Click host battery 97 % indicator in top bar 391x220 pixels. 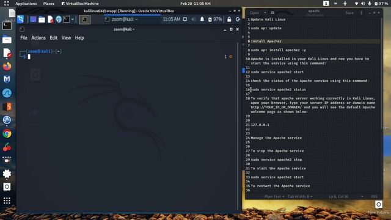(381, 4)
